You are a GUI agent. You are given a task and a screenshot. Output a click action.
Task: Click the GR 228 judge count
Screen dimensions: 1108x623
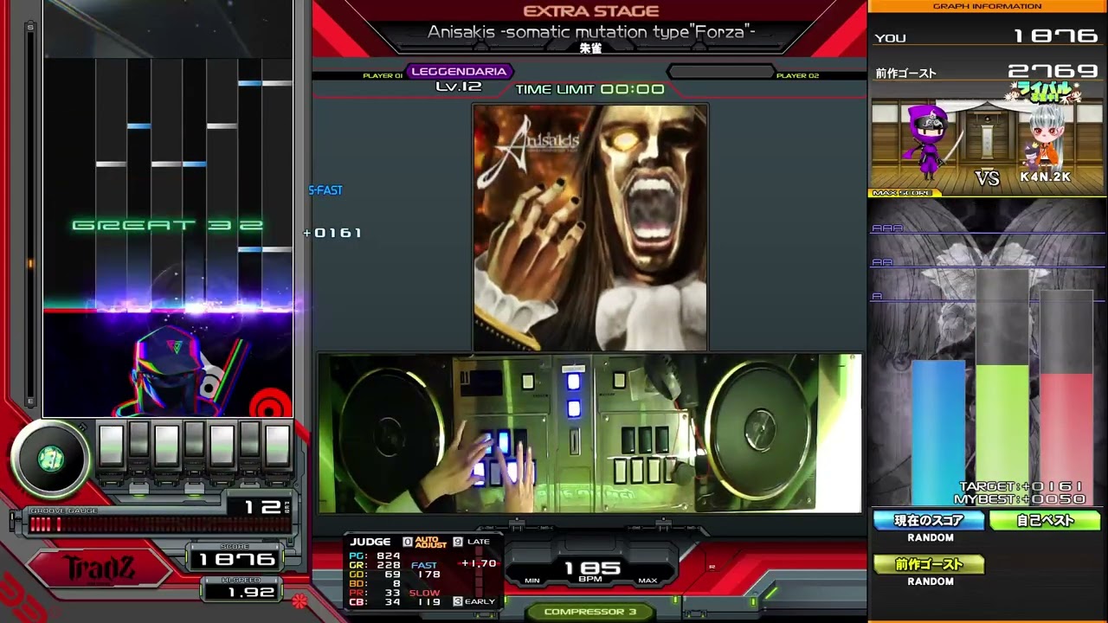pyautogui.click(x=375, y=565)
